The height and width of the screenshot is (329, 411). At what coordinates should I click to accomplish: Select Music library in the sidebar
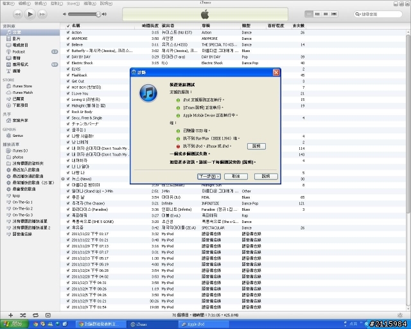[30, 32]
